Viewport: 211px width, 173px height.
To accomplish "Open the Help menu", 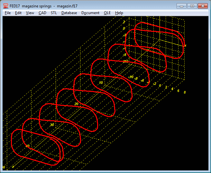I will (x=119, y=13).
